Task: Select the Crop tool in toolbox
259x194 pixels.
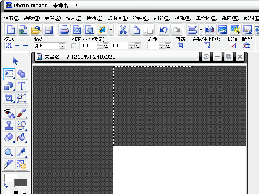Action: coord(9,98)
